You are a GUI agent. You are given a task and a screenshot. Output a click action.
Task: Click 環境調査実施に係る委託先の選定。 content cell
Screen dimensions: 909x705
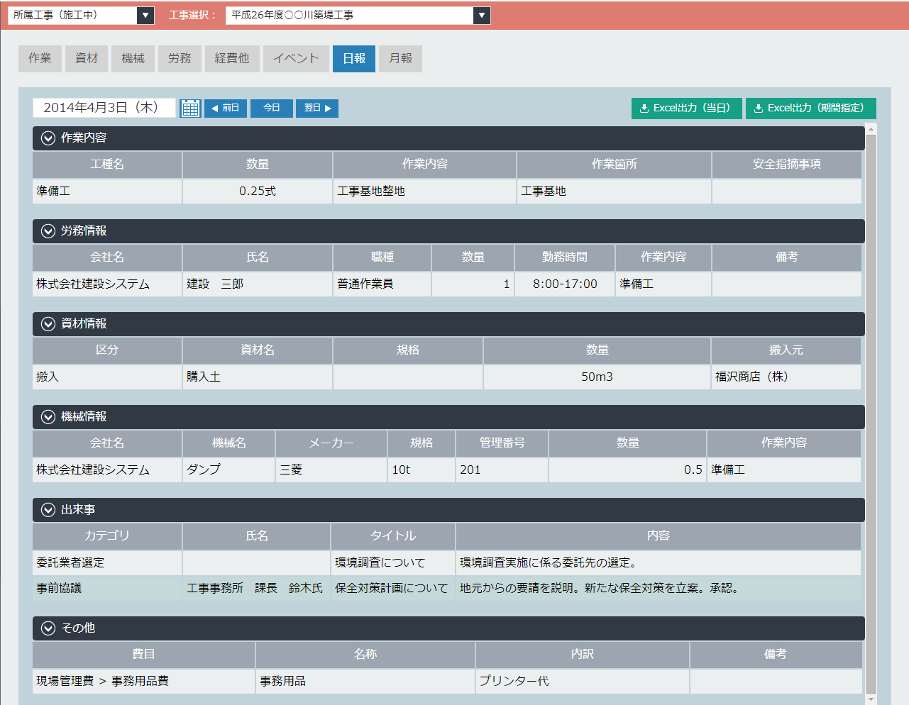point(659,563)
